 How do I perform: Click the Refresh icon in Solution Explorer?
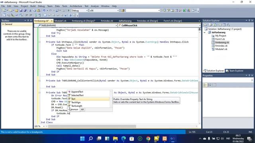coord(215,25)
